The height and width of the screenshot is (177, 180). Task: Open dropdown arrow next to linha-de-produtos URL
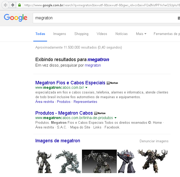pyautogui.click(x=115, y=118)
